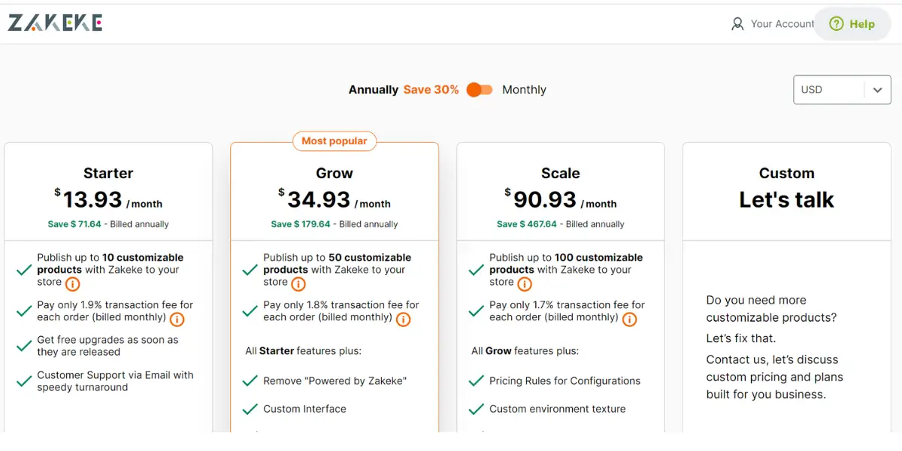The image size is (902, 451).
Task: Click Do you need more customizable products text
Action: click(771, 308)
